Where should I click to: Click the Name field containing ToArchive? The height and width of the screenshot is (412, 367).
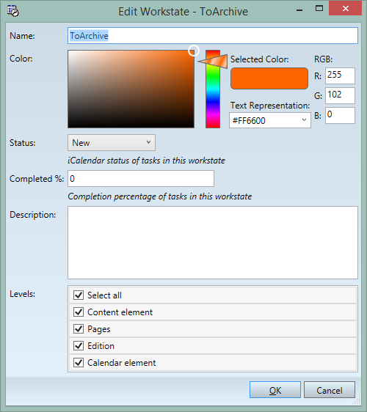tap(213, 35)
